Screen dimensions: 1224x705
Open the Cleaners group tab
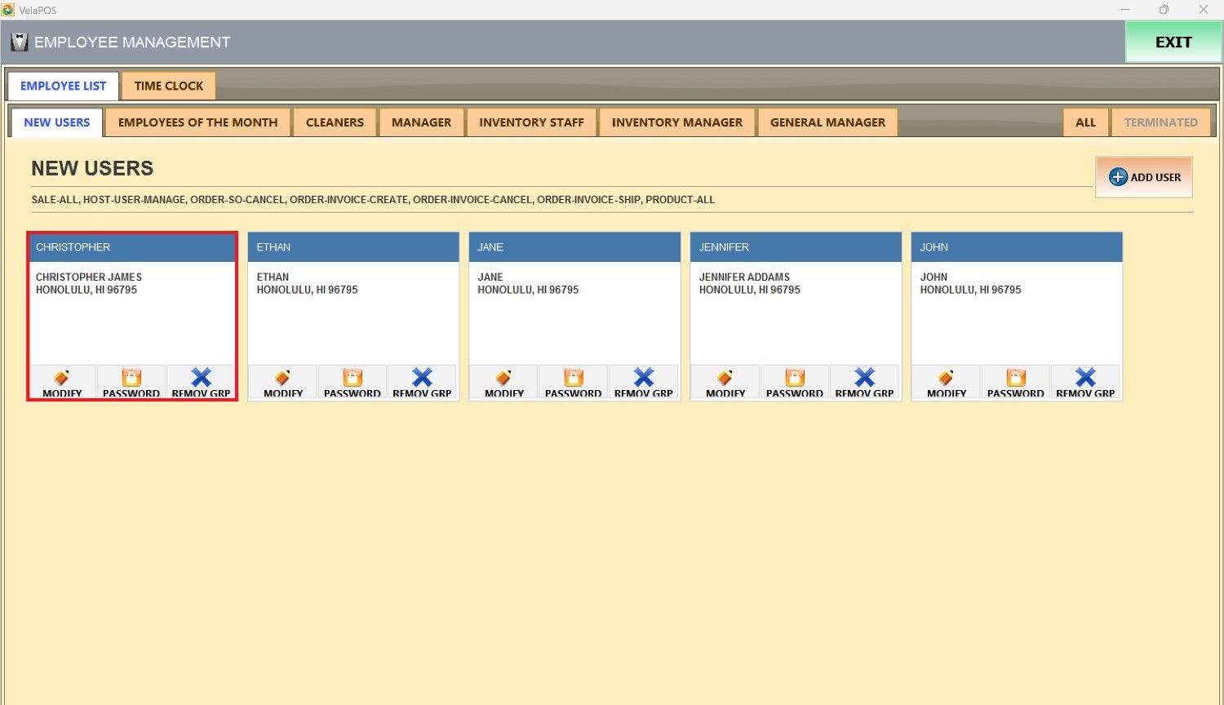click(x=335, y=122)
